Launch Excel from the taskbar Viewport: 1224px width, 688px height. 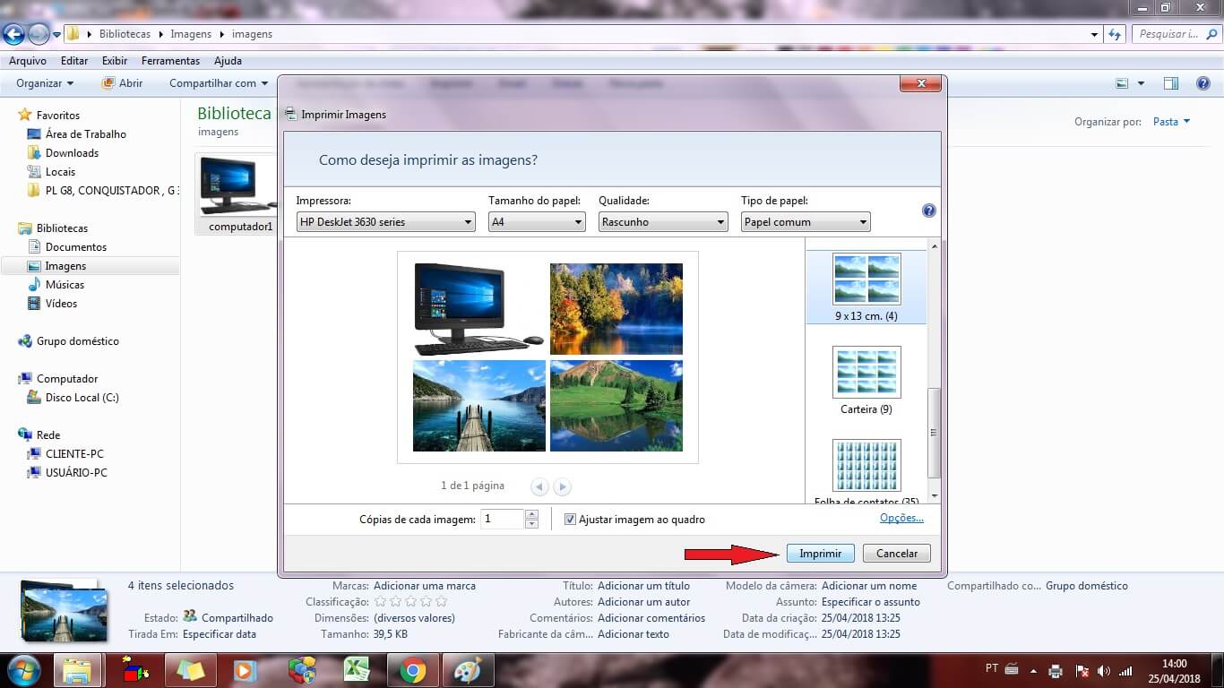pos(358,670)
